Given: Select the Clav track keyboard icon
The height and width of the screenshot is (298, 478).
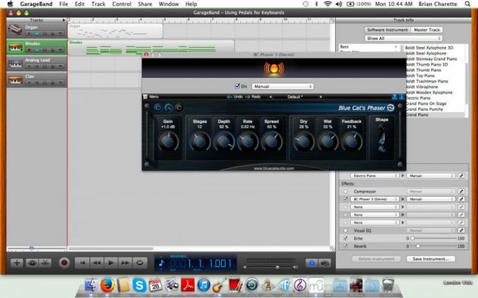Looking at the screenshot, I should click(x=16, y=80).
